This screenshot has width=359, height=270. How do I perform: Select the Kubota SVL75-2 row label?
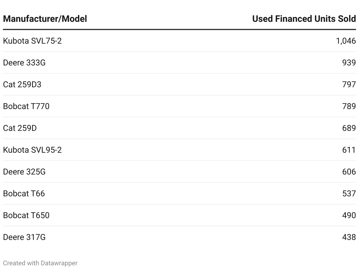pos(32,41)
